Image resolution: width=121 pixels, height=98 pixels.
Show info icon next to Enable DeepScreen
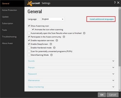[51, 44]
